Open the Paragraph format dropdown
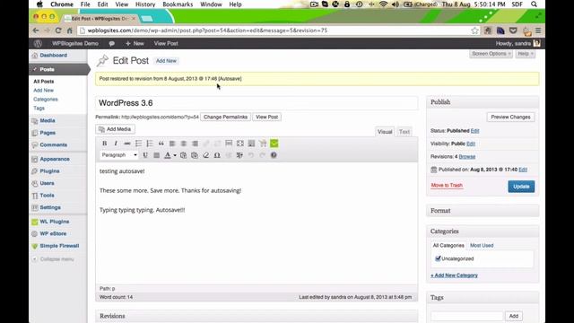 119,155
